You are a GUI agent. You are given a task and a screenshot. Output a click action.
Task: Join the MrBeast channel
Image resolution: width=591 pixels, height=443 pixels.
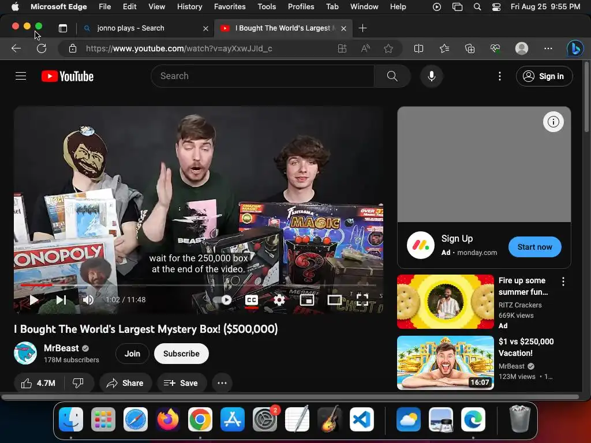pos(132,354)
